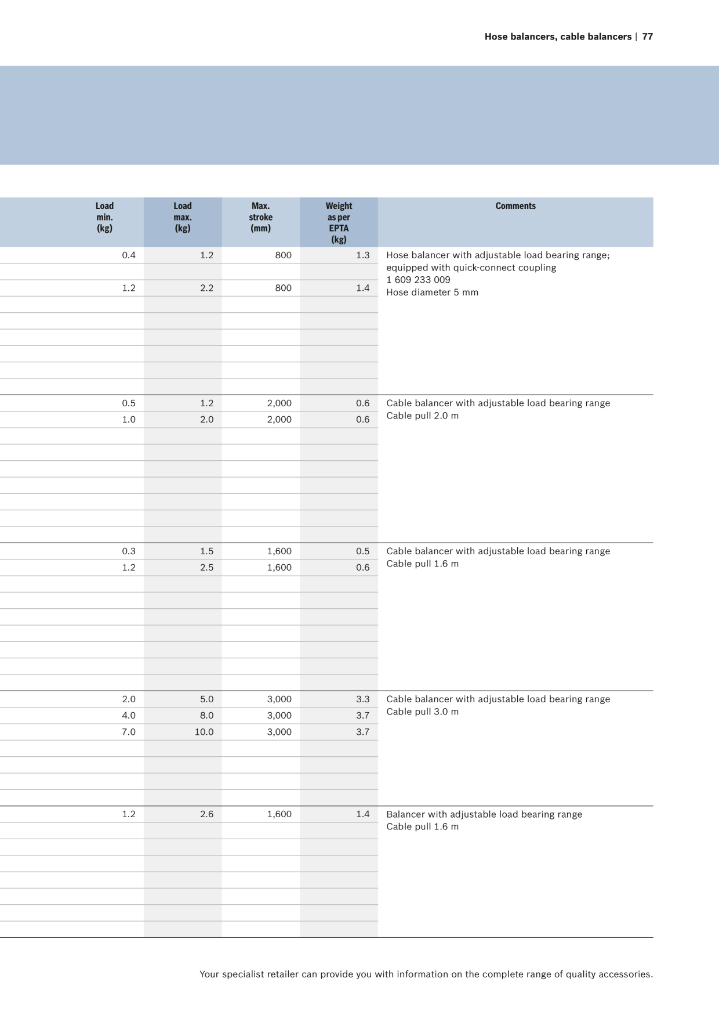This screenshot has height=1018, width=719.
Task: Select the 'Comments' column header
Action: (515, 206)
